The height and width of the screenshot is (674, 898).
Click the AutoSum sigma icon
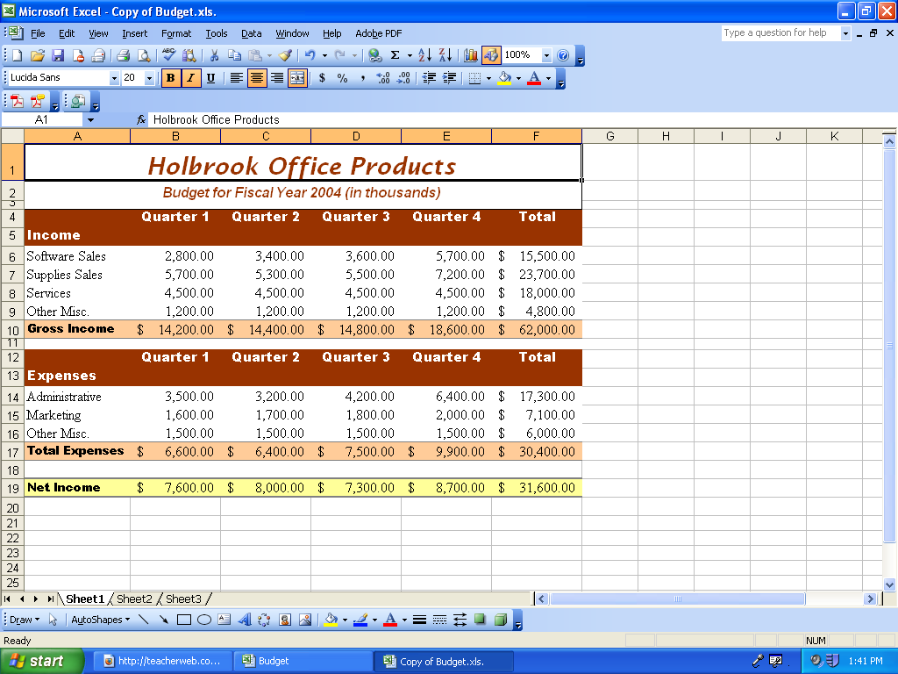click(x=396, y=55)
